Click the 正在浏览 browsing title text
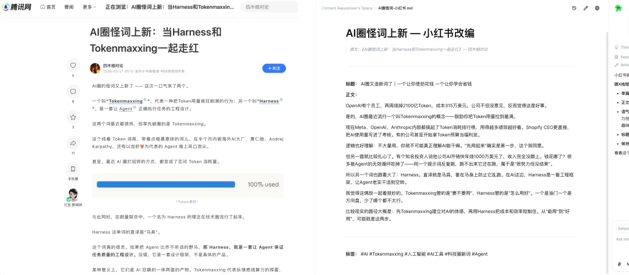Viewport: 629px width, 275px height. 169,7
